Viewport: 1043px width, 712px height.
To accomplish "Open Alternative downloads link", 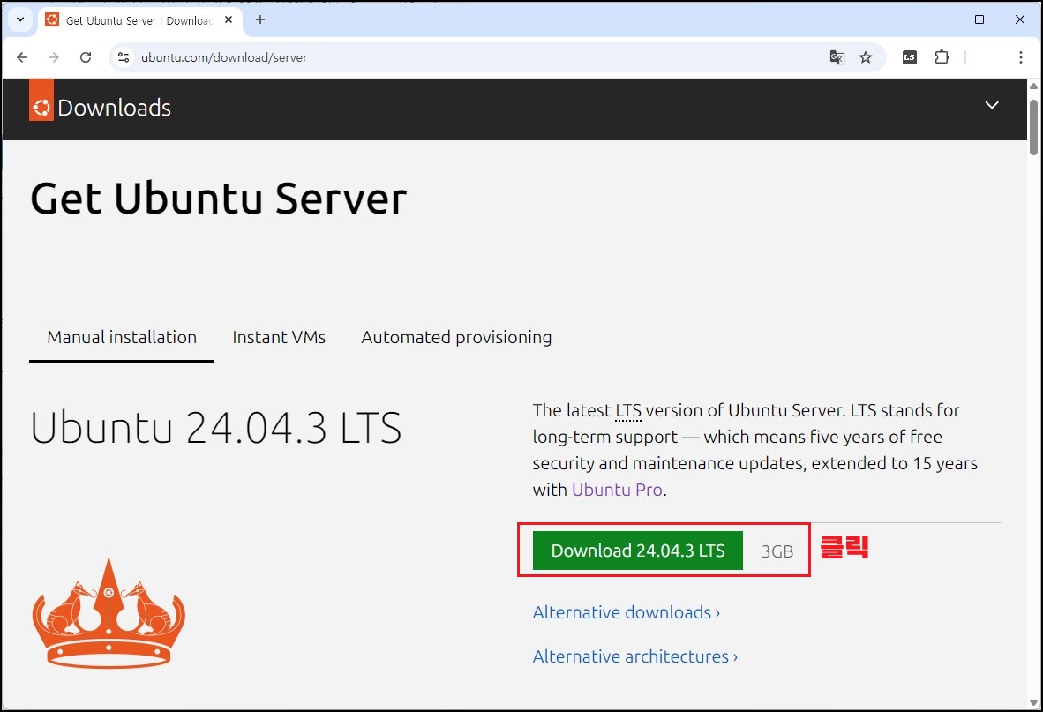I will point(626,612).
